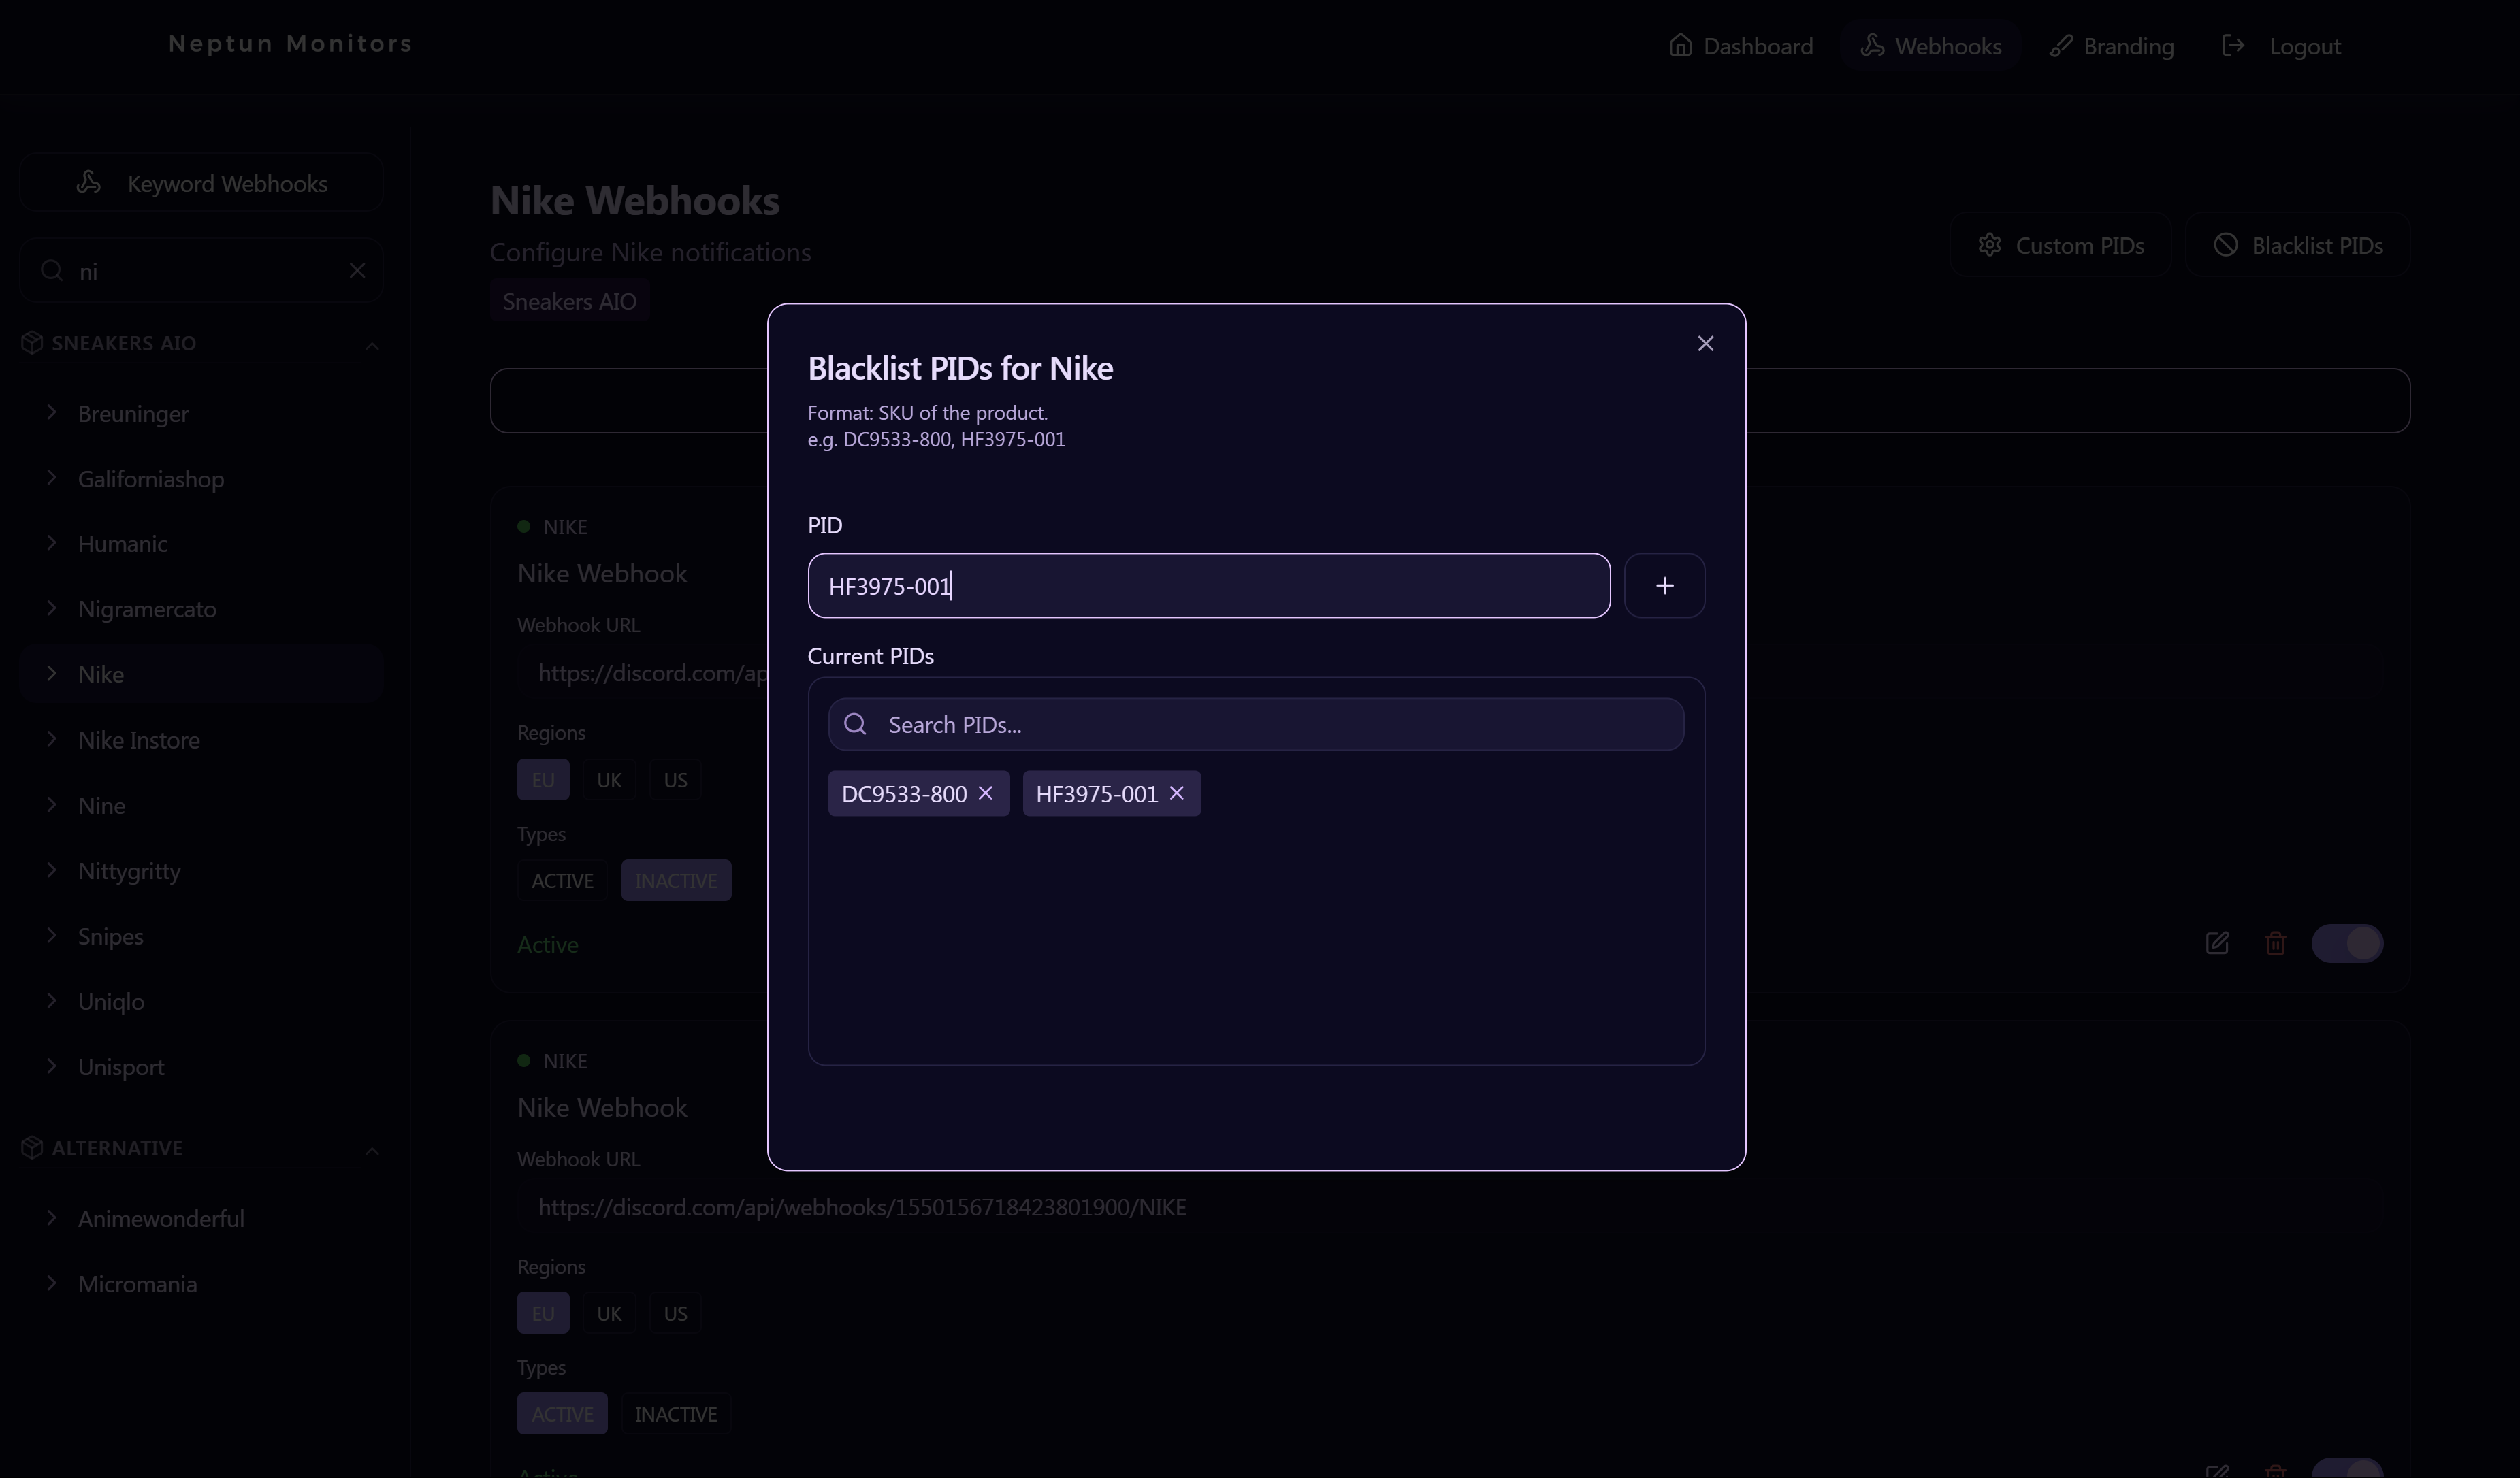Click the Logout icon in the top bar

tap(2233, 46)
